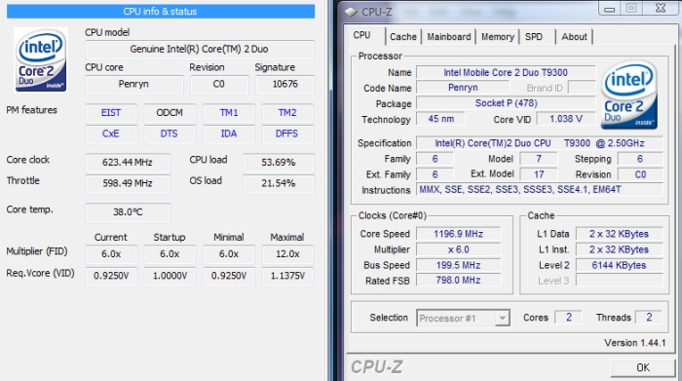Image resolution: width=682 pixels, height=381 pixels.
Task: Select the Maximal multiplier 12.0x field
Action: click(287, 254)
